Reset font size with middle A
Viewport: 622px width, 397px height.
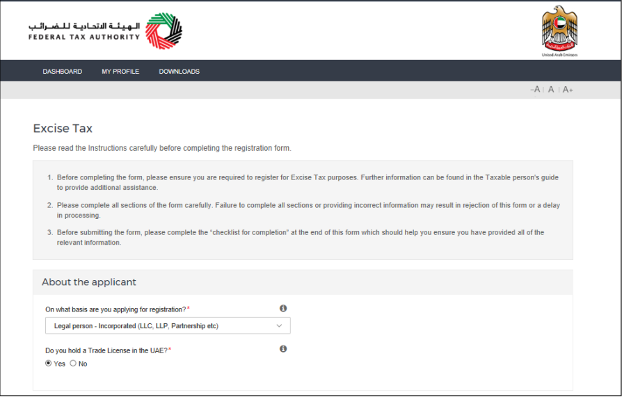click(550, 89)
